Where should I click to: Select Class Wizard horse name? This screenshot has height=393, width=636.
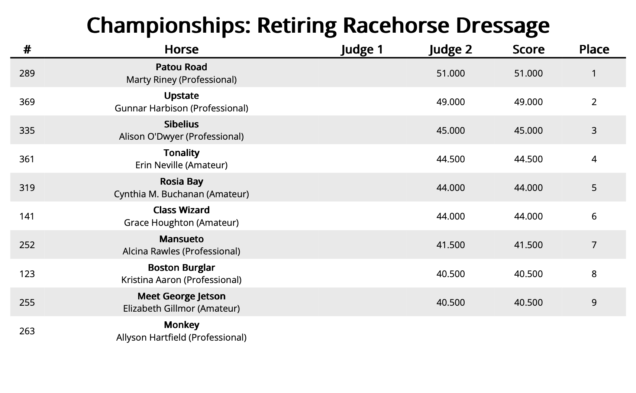[181, 210]
